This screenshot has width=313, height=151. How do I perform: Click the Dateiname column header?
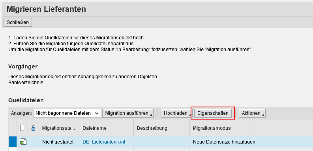pyautogui.click(x=107, y=128)
